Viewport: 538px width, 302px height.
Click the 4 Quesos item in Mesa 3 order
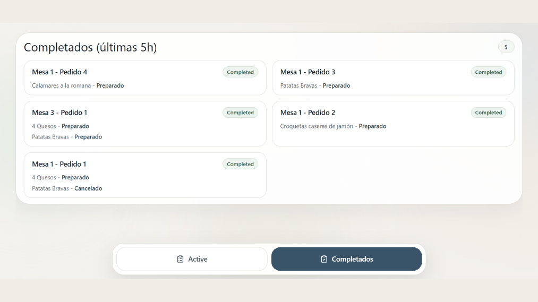click(60, 126)
